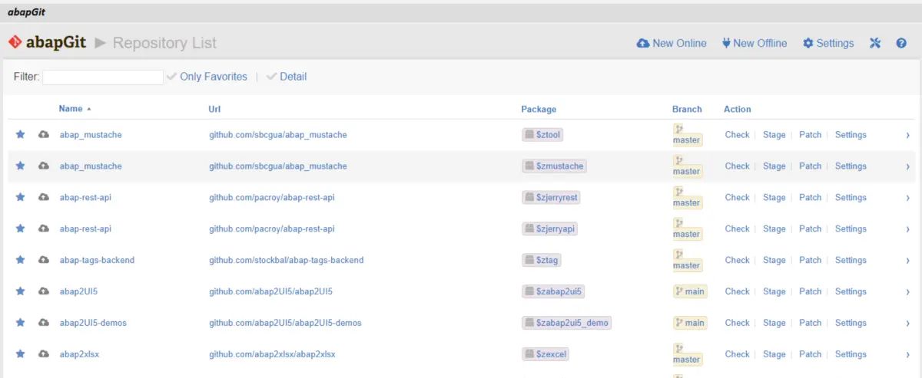Viewport: 922px width, 378px height.
Task: Sort the list by Name column header
Action: (x=70, y=109)
